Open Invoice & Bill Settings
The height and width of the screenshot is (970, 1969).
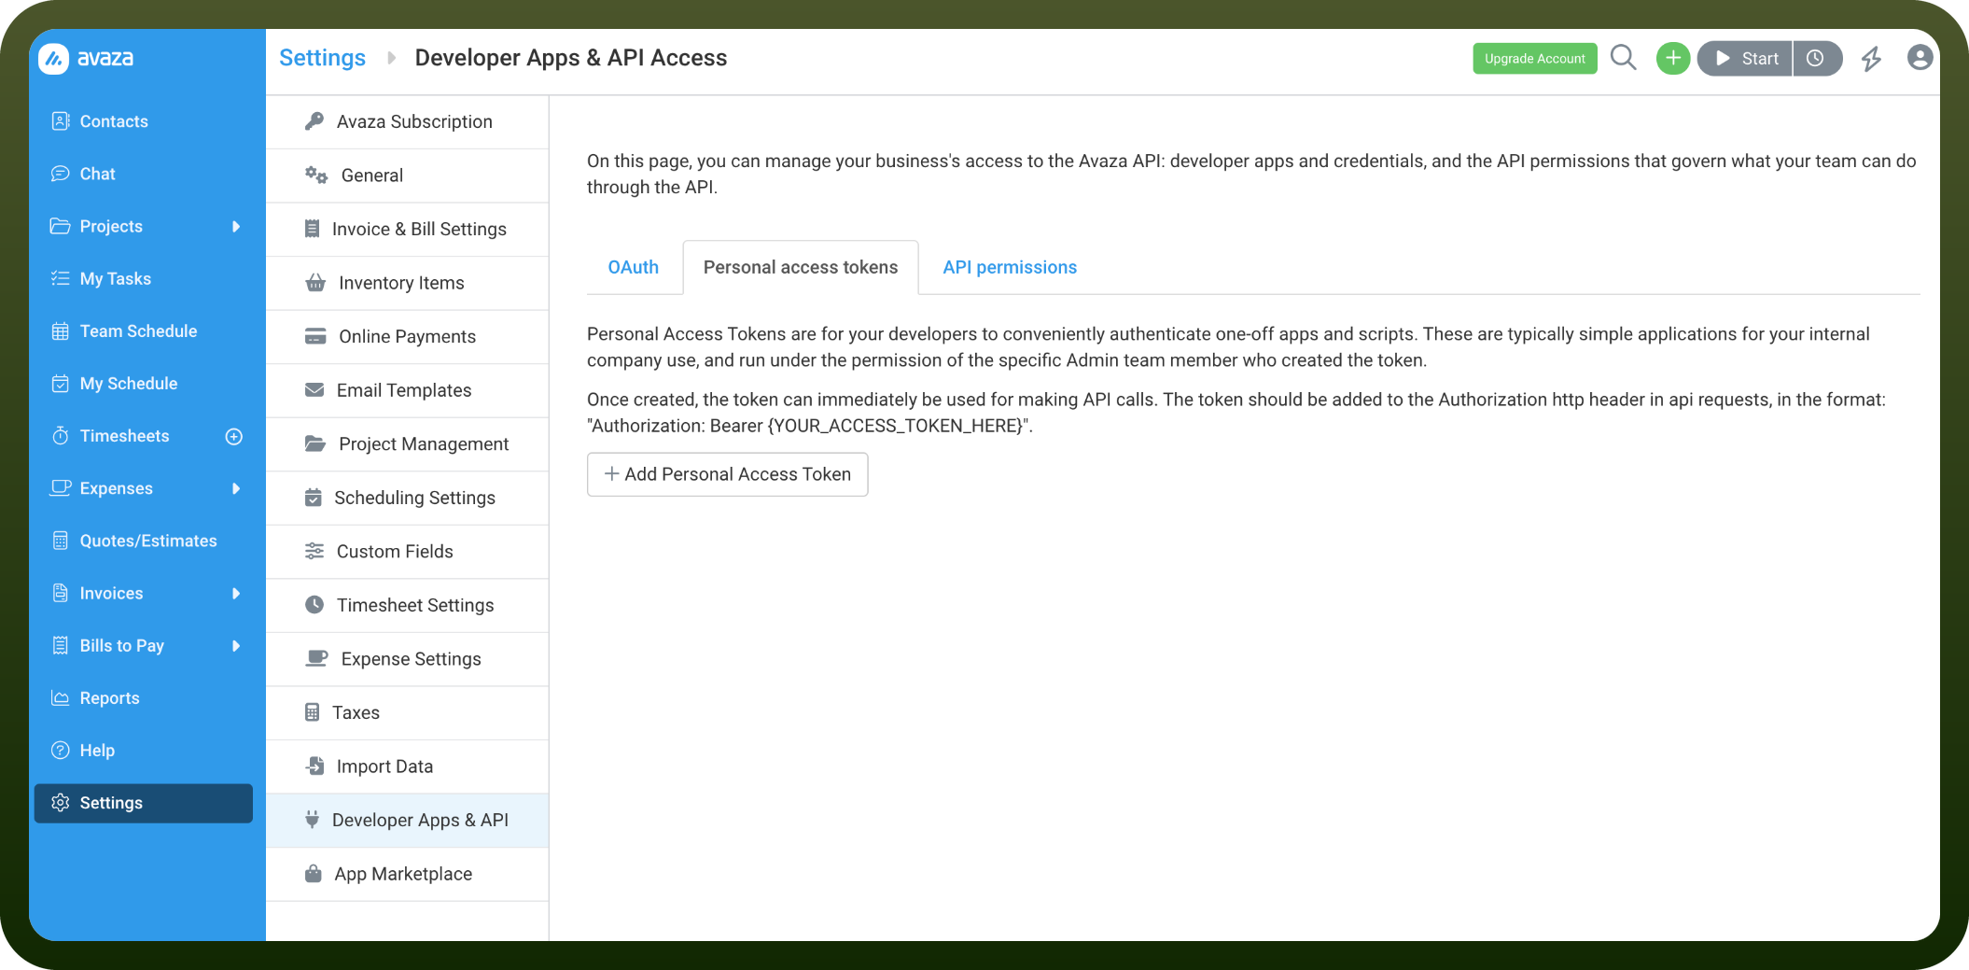[407, 230]
